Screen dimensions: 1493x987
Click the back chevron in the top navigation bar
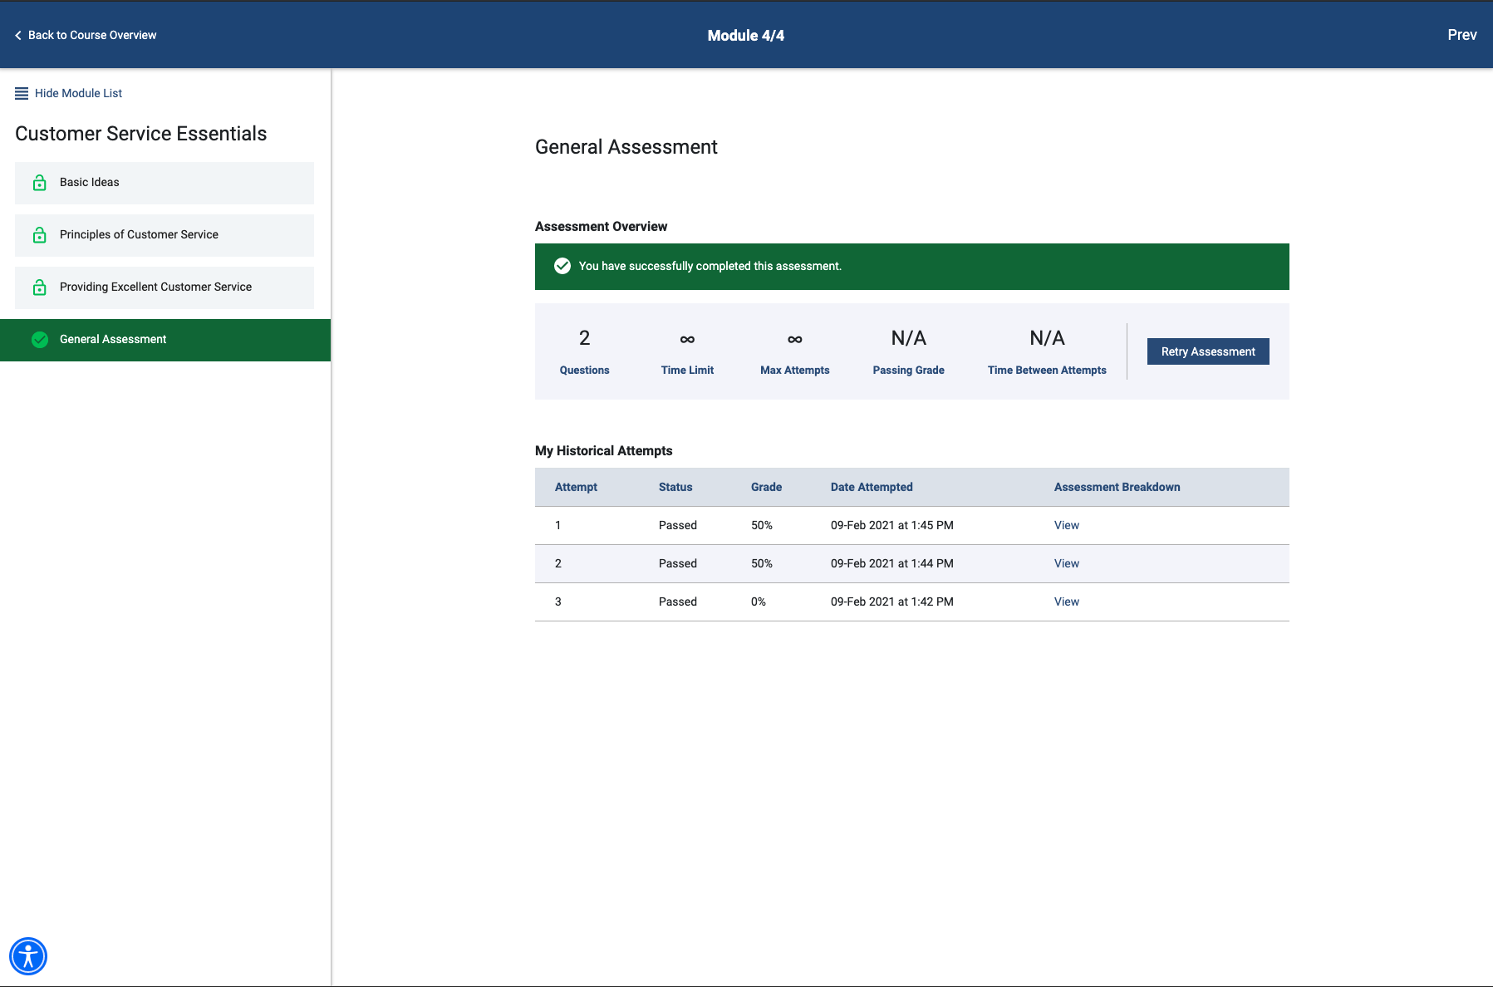point(17,35)
